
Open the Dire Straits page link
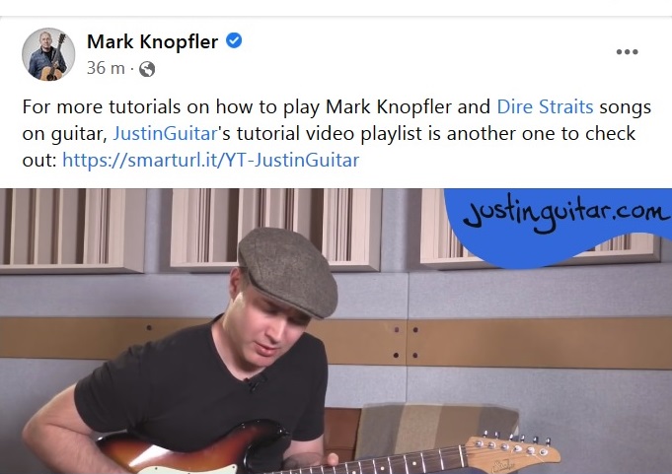coord(545,107)
